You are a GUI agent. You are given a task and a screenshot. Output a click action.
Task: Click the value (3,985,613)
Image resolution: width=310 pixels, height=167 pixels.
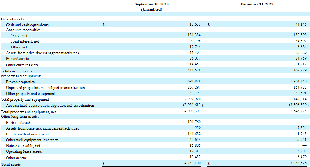pyautogui.click(x=193, y=105)
